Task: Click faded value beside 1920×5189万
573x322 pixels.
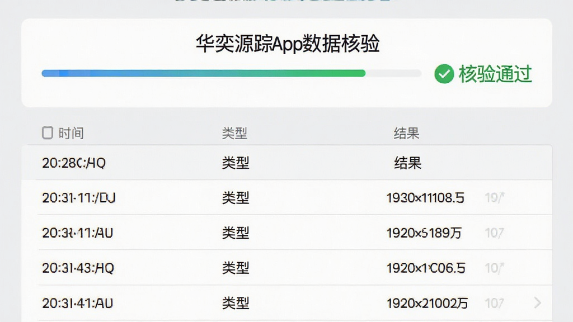Action: [495, 233]
